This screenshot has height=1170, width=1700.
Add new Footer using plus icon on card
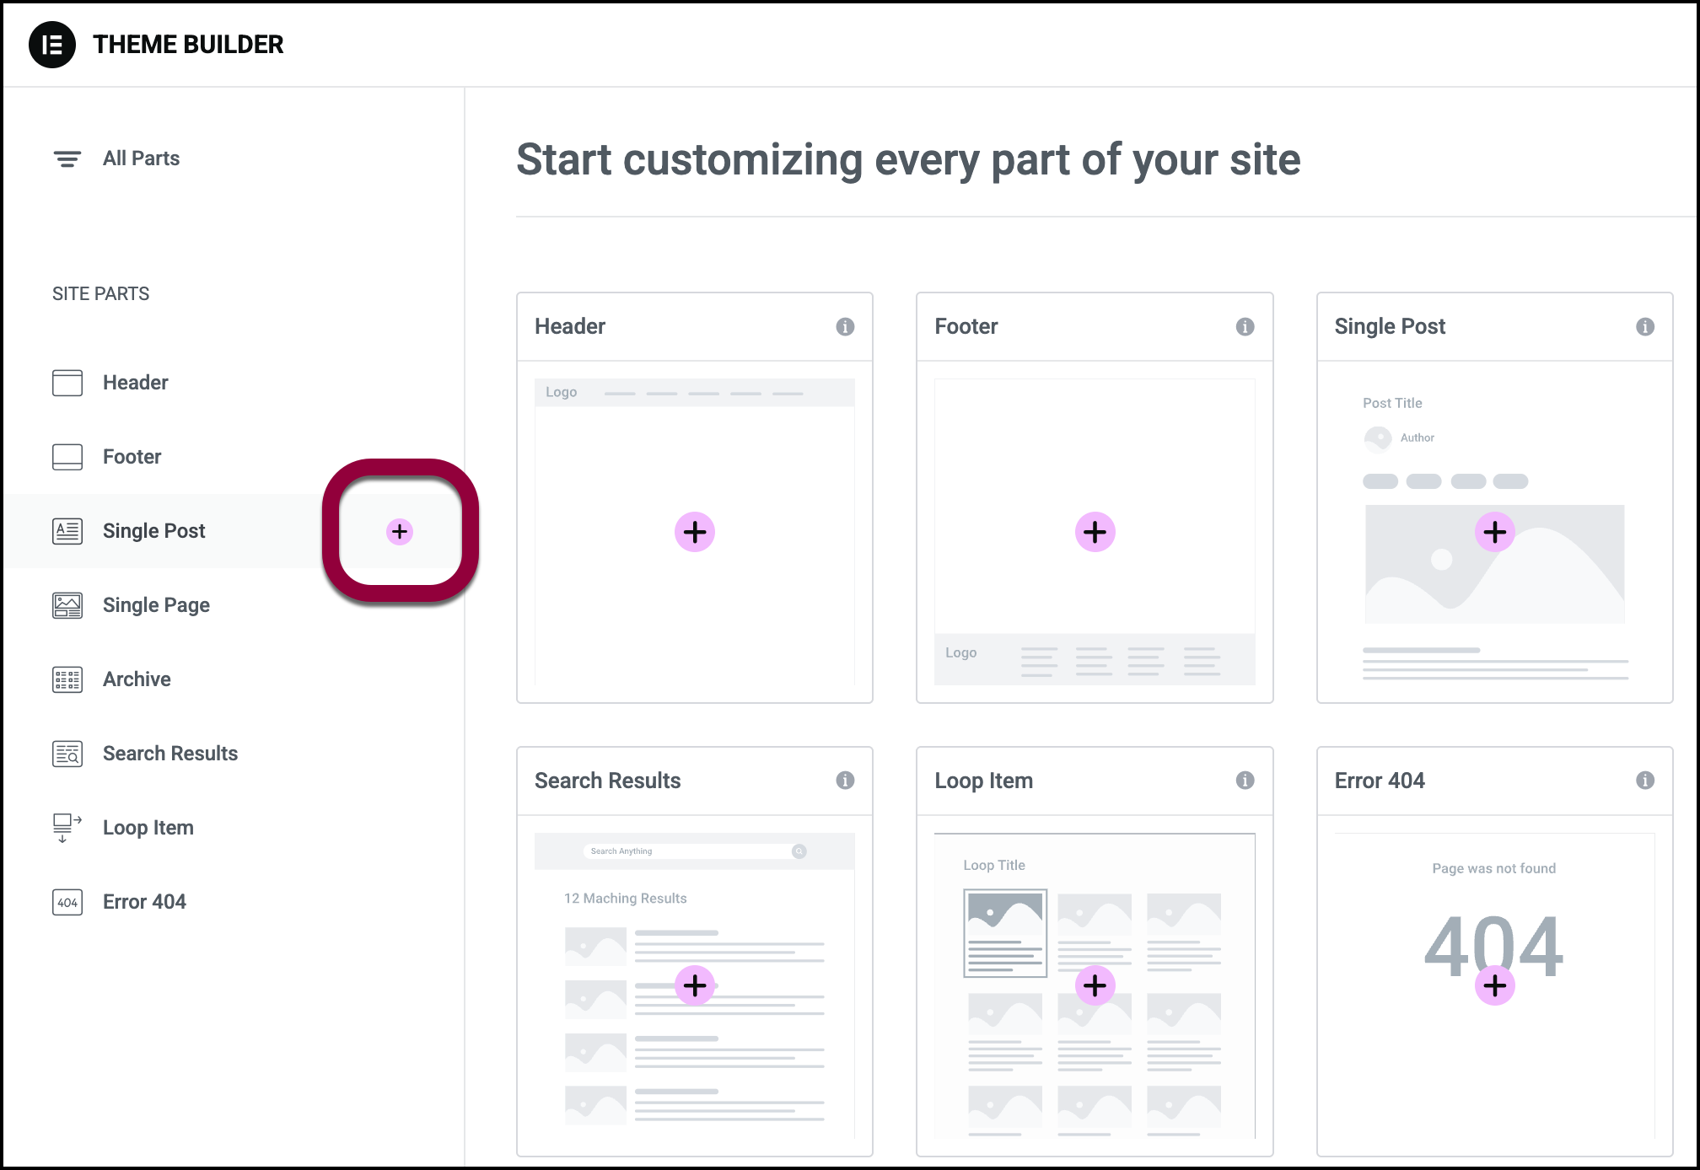coord(1095,532)
